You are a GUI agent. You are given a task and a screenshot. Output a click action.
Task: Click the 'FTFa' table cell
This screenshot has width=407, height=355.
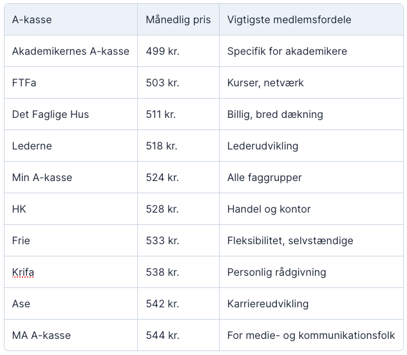24,82
